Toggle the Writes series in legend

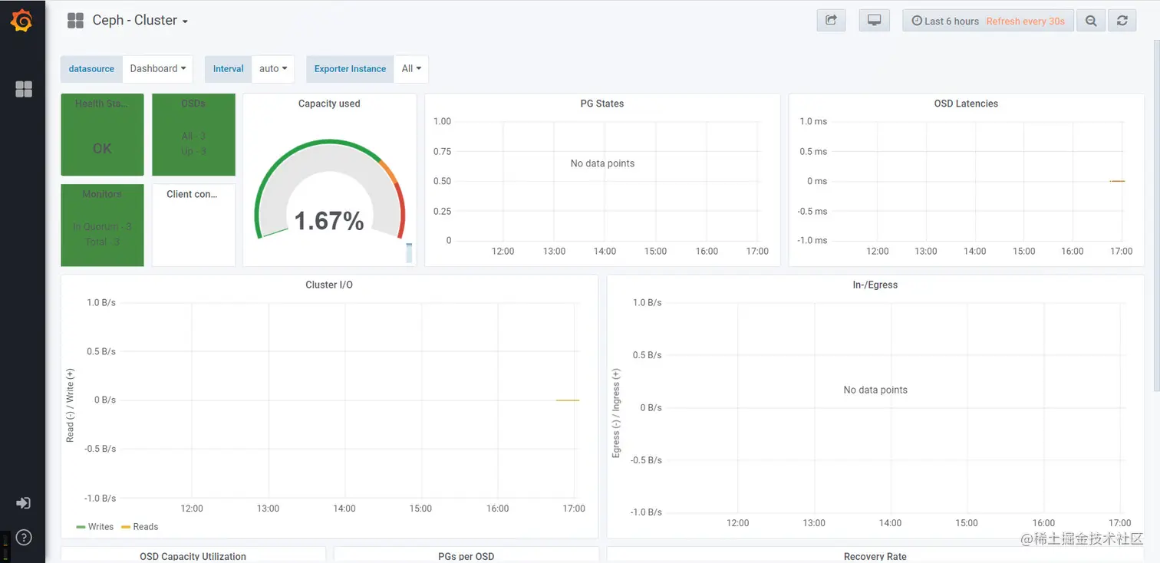click(x=101, y=527)
